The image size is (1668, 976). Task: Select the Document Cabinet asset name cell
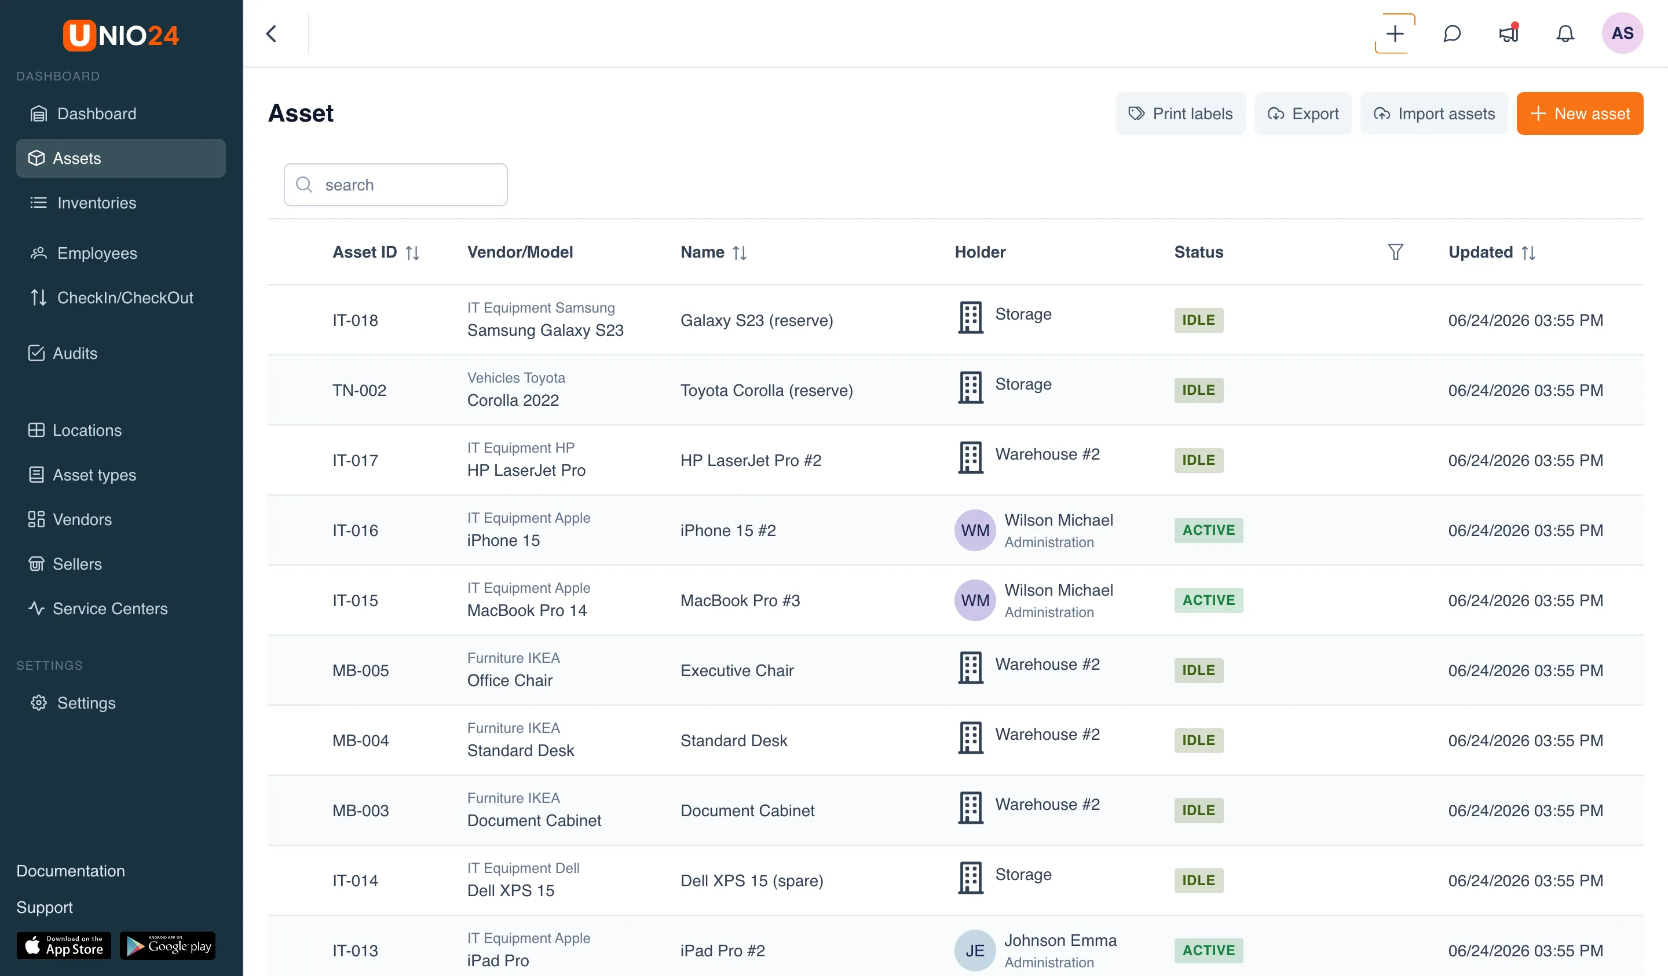coord(747,810)
